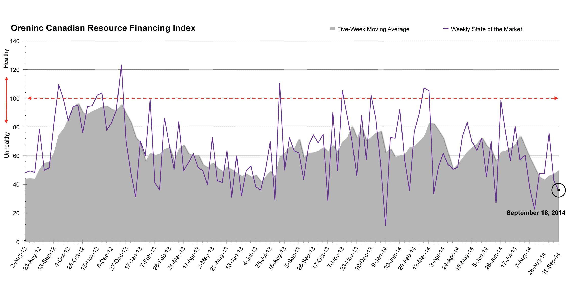The image size is (567, 288).
Task: Click the x-axis date label 28-Nov-13
Action: [349, 258]
